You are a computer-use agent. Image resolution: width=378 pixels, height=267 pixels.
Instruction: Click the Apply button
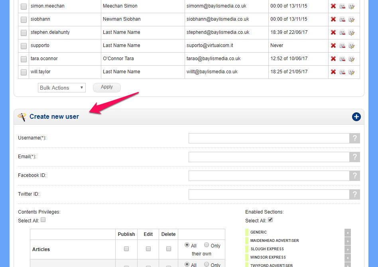pyautogui.click(x=106, y=87)
